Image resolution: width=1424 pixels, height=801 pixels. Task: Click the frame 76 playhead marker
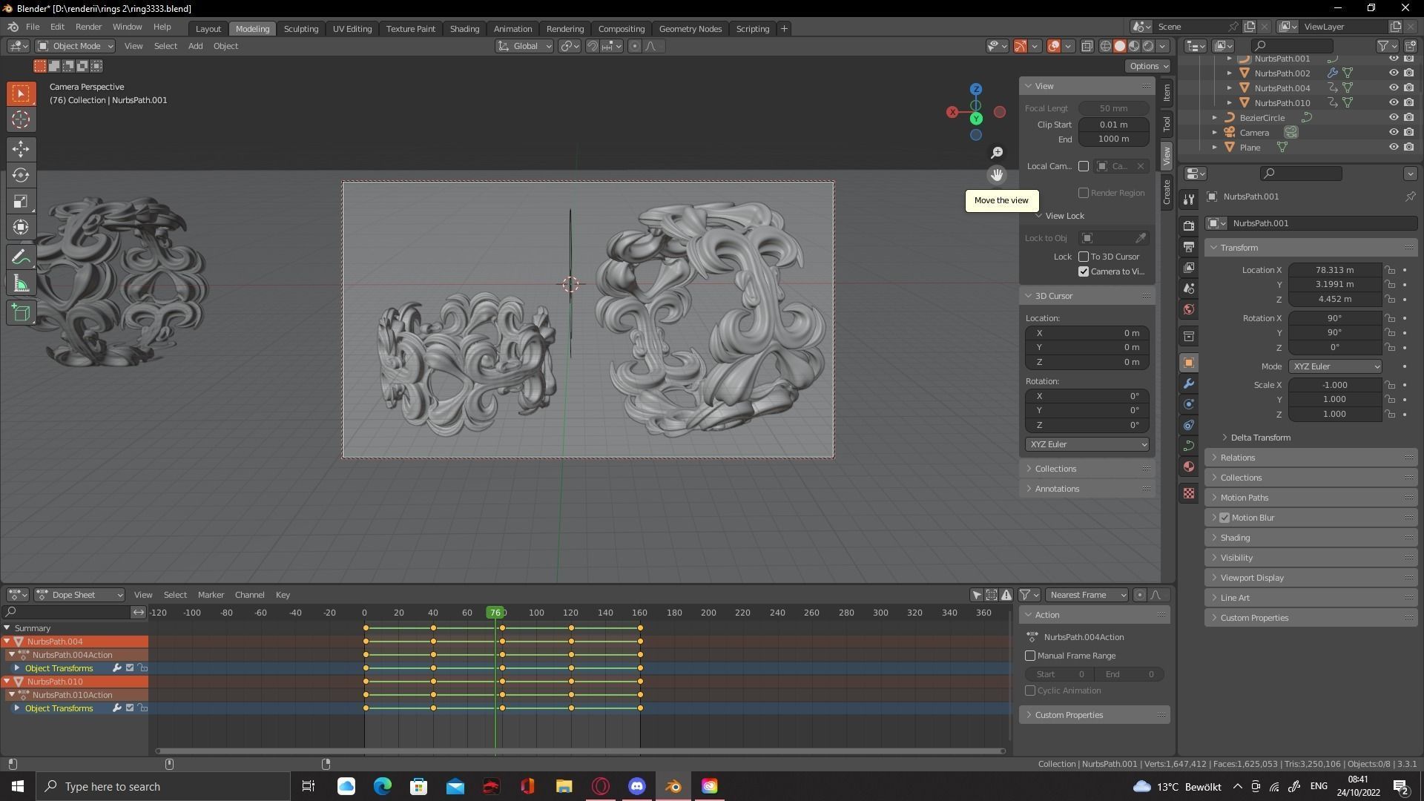click(x=495, y=613)
